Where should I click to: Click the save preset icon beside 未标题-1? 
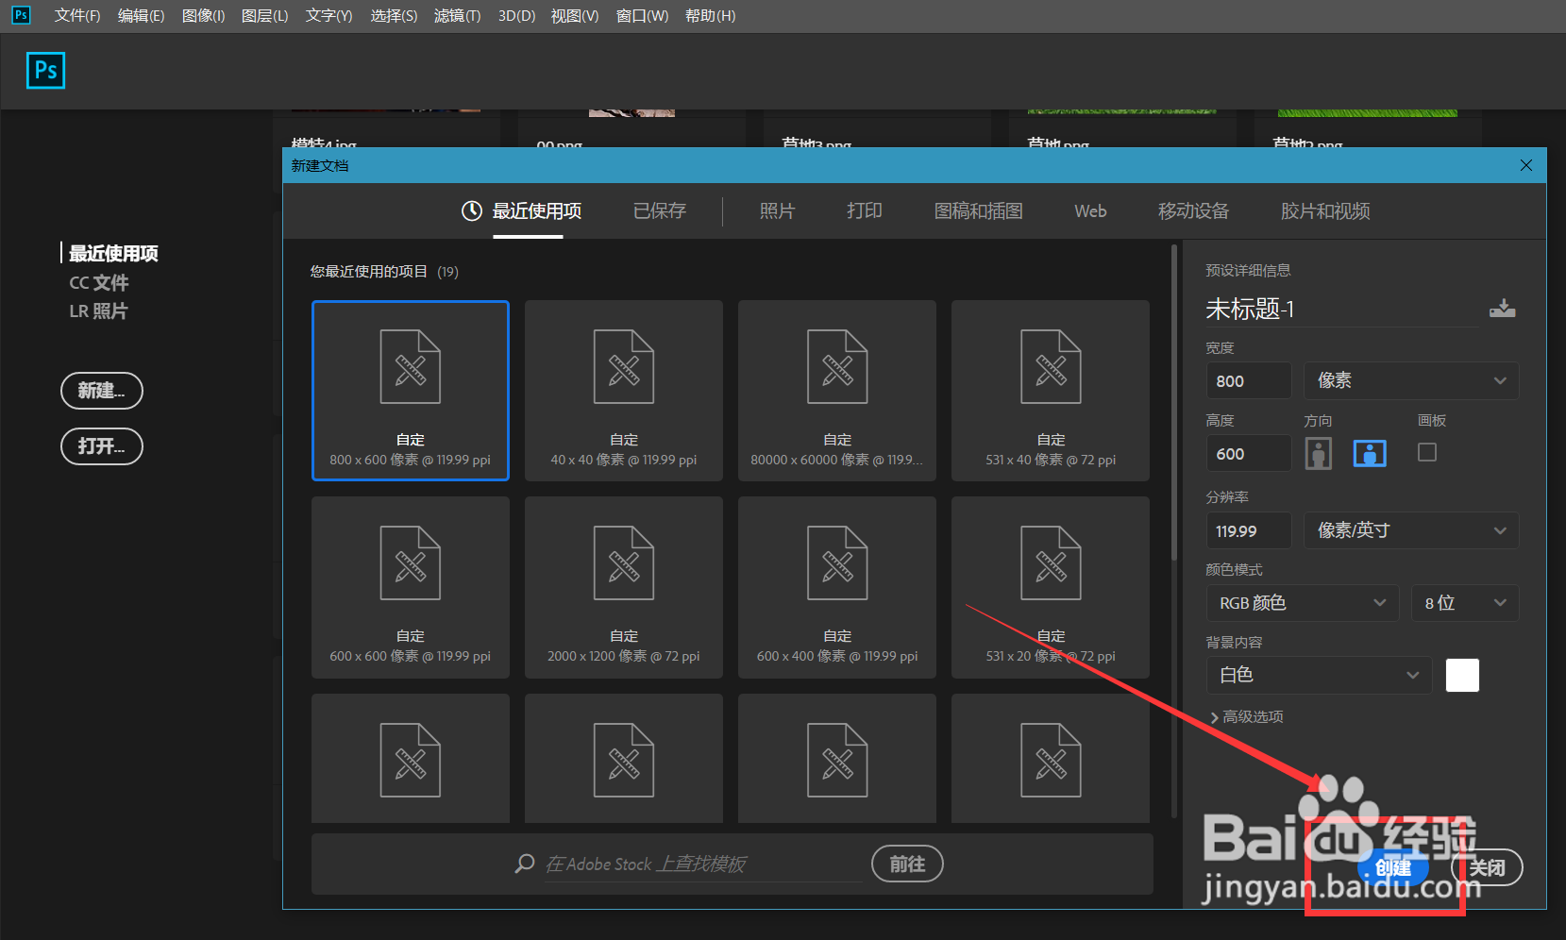pos(1502,309)
